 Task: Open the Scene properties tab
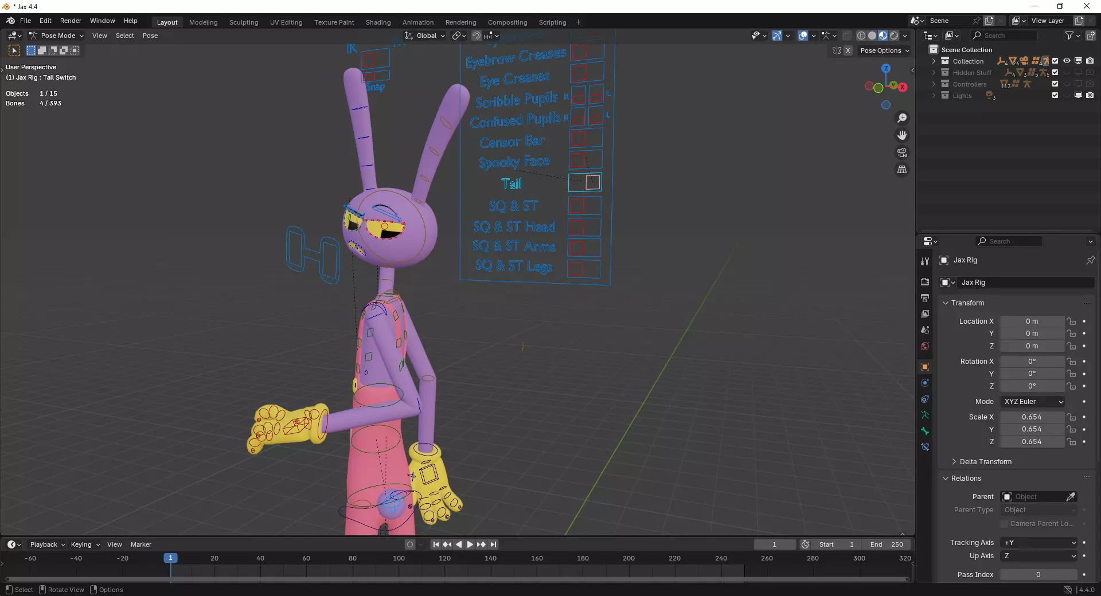pos(925,330)
